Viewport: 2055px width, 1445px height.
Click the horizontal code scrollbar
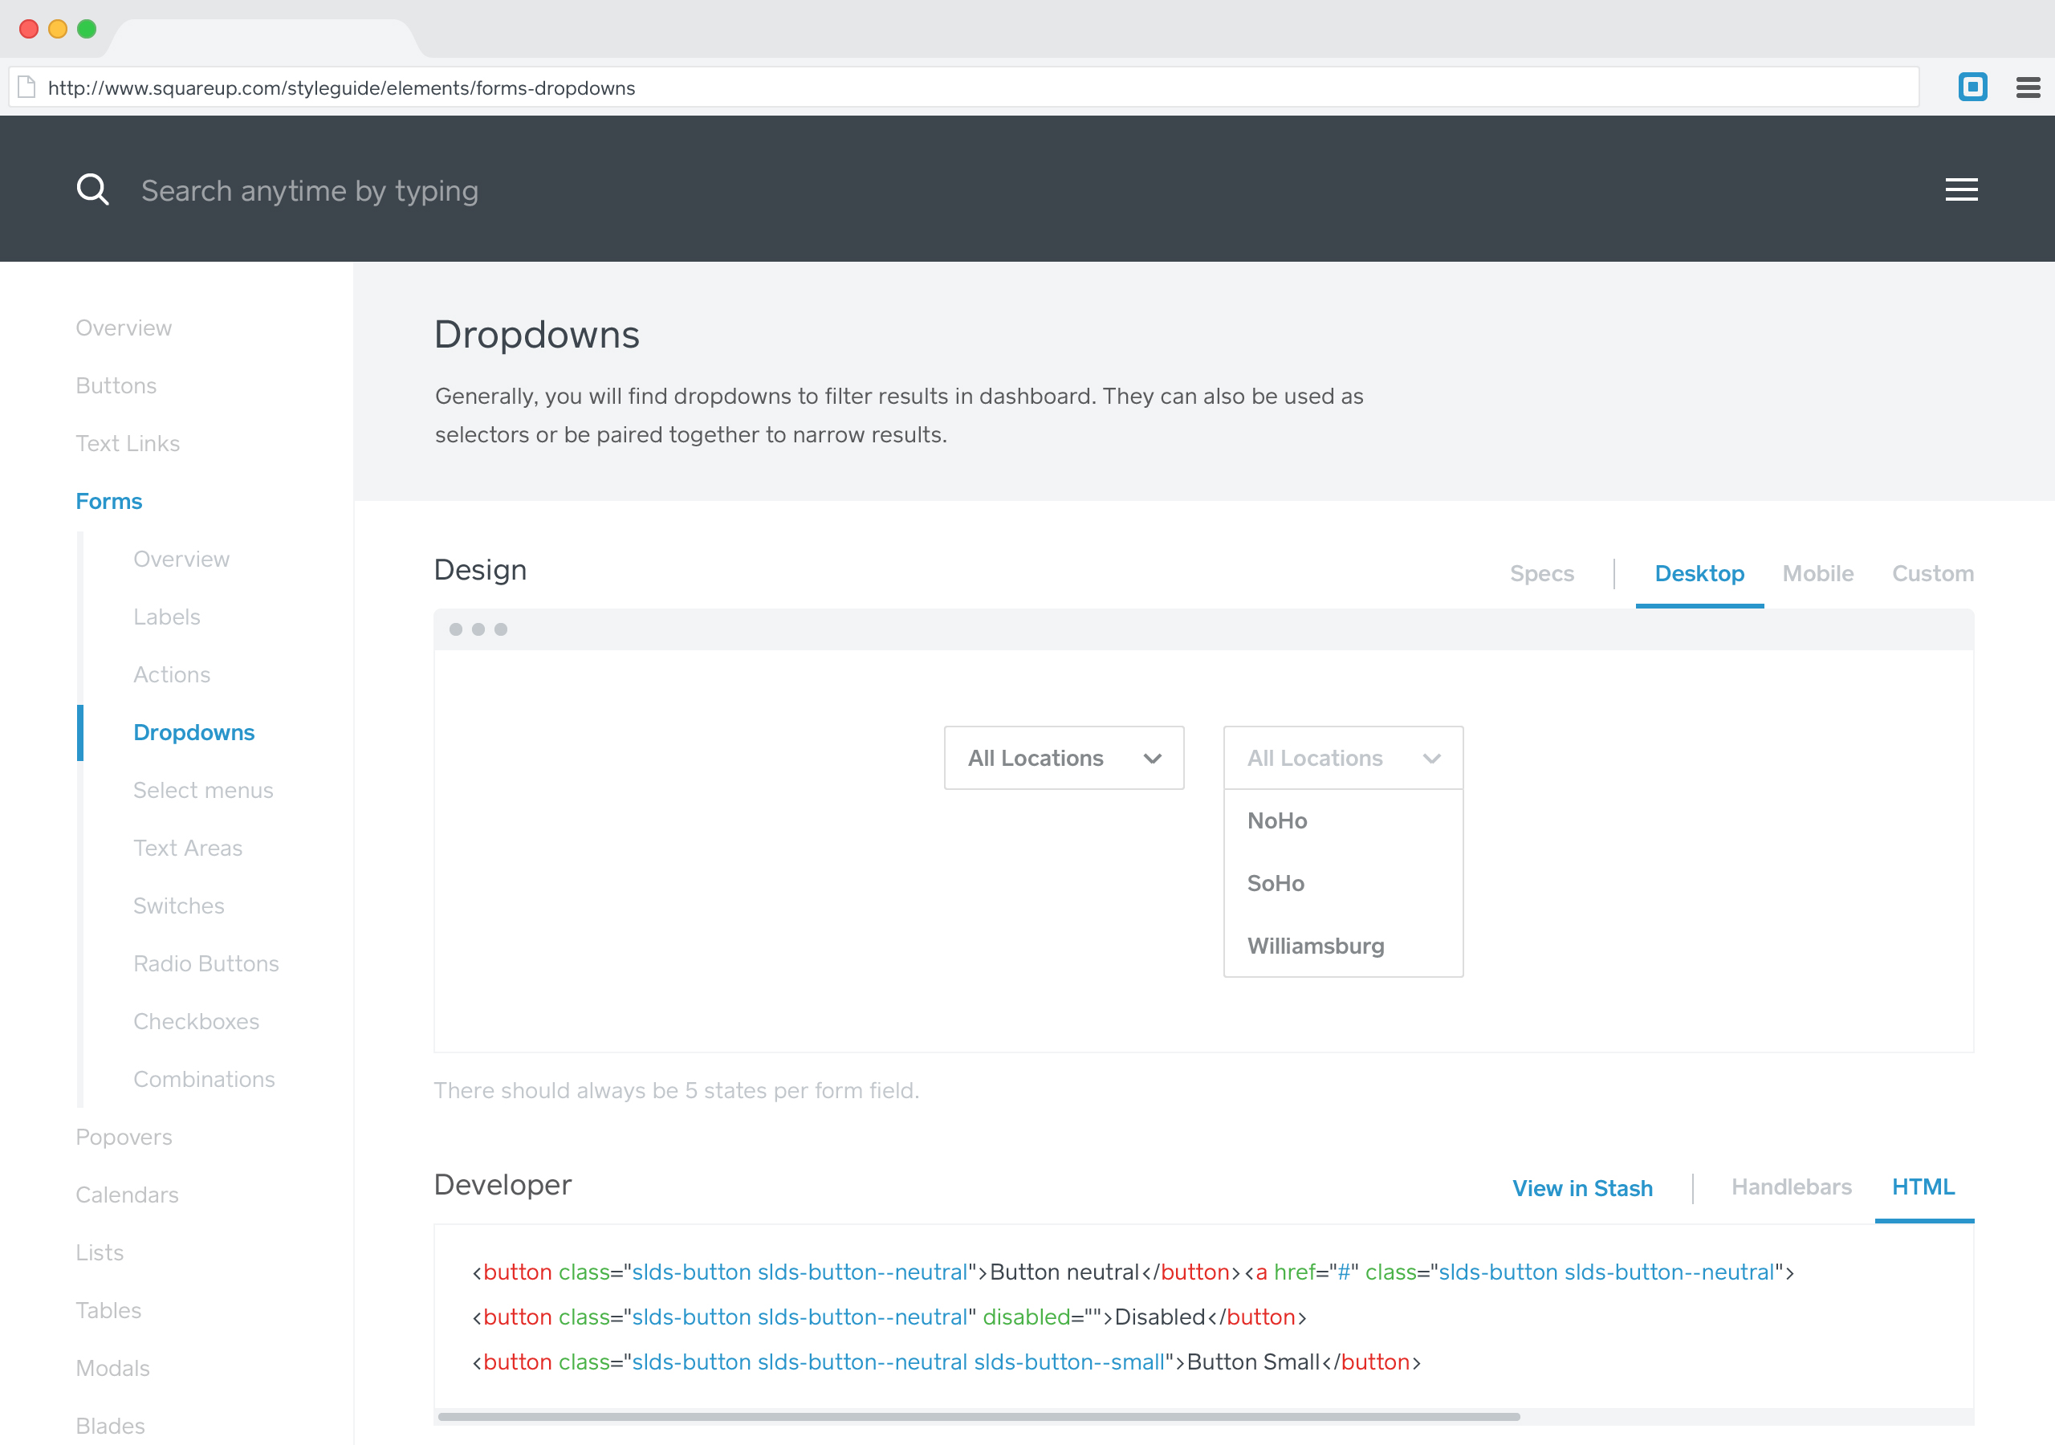coord(979,1416)
